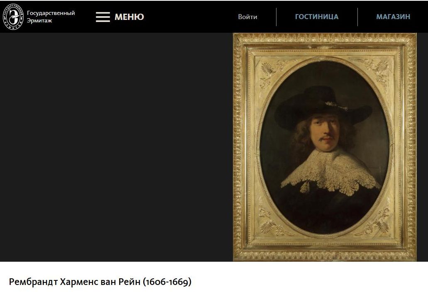
Task: Click the bottom-right palmette ornament of frame
Action: [382, 225]
